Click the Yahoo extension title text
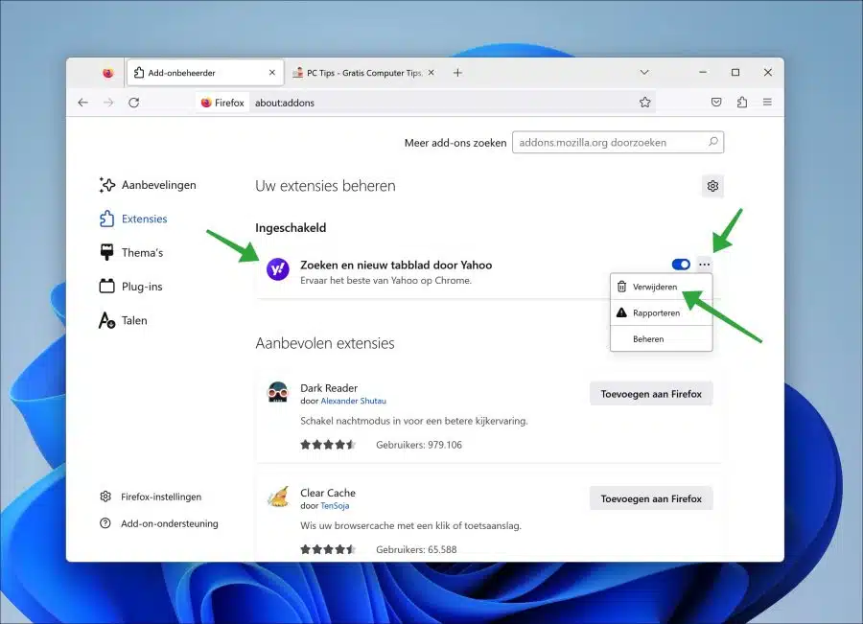 (396, 265)
